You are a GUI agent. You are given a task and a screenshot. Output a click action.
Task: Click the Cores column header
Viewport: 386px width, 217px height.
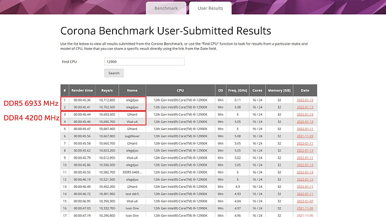pyautogui.click(x=258, y=90)
